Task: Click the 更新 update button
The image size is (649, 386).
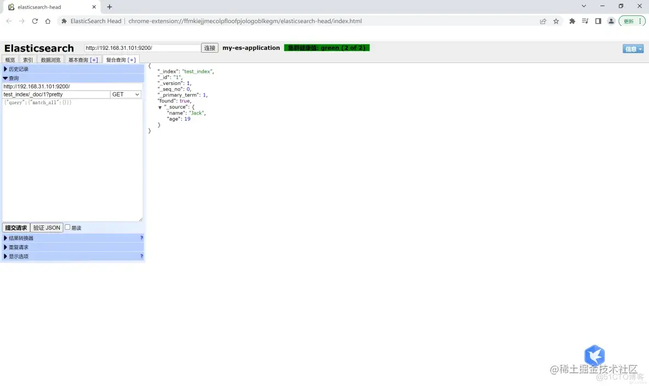Action: tap(629, 21)
